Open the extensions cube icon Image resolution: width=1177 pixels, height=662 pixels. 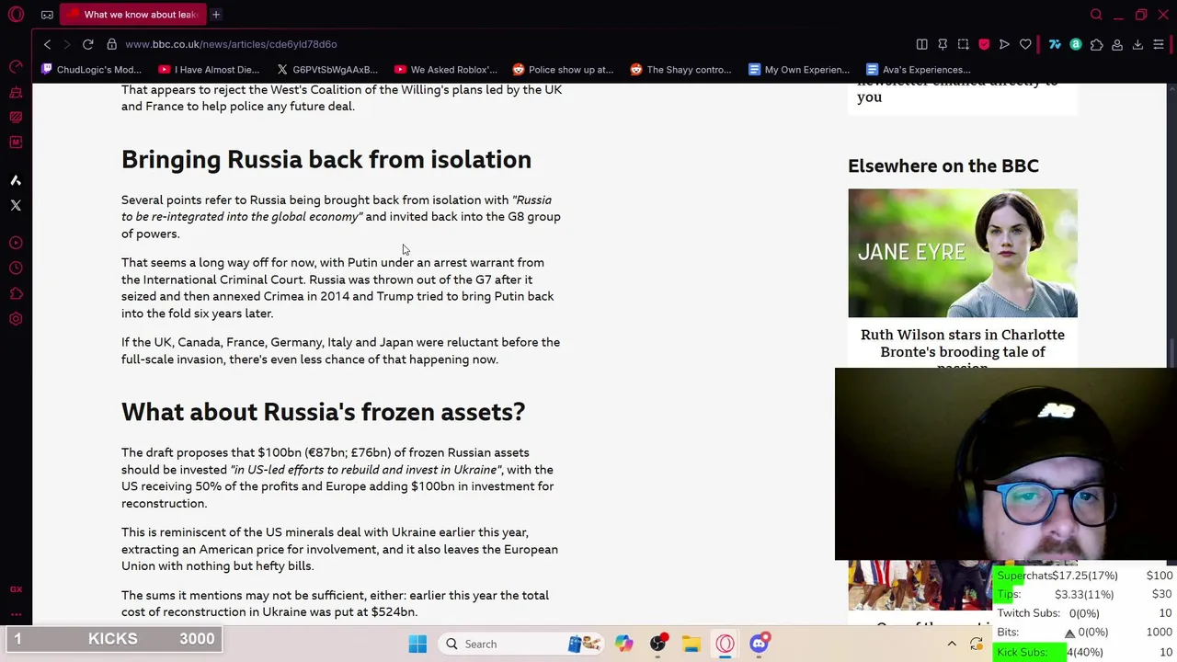1096,44
